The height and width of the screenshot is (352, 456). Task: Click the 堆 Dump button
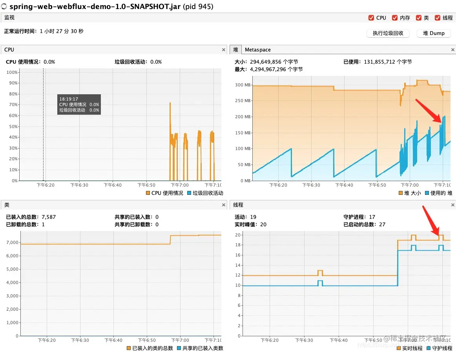click(x=434, y=33)
